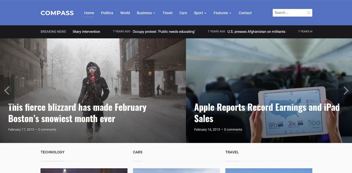Screen dimensions: 352x173
Task: Click the February 16, 2015 date
Action: point(207,130)
